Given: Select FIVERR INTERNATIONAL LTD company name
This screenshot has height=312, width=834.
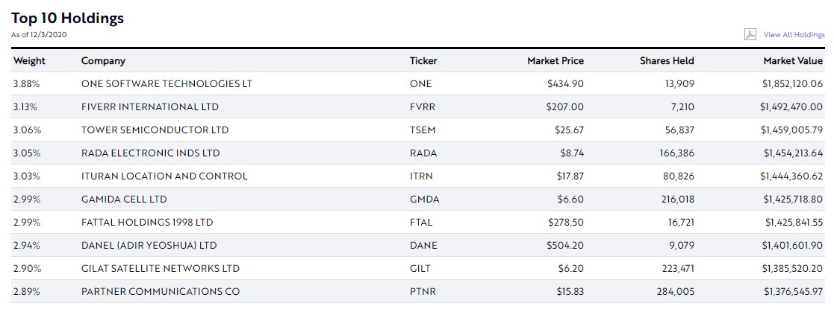Looking at the screenshot, I should click(x=150, y=107).
